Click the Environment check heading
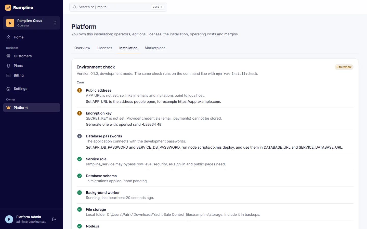Image resolution: width=367 pixels, height=229 pixels. (96, 67)
